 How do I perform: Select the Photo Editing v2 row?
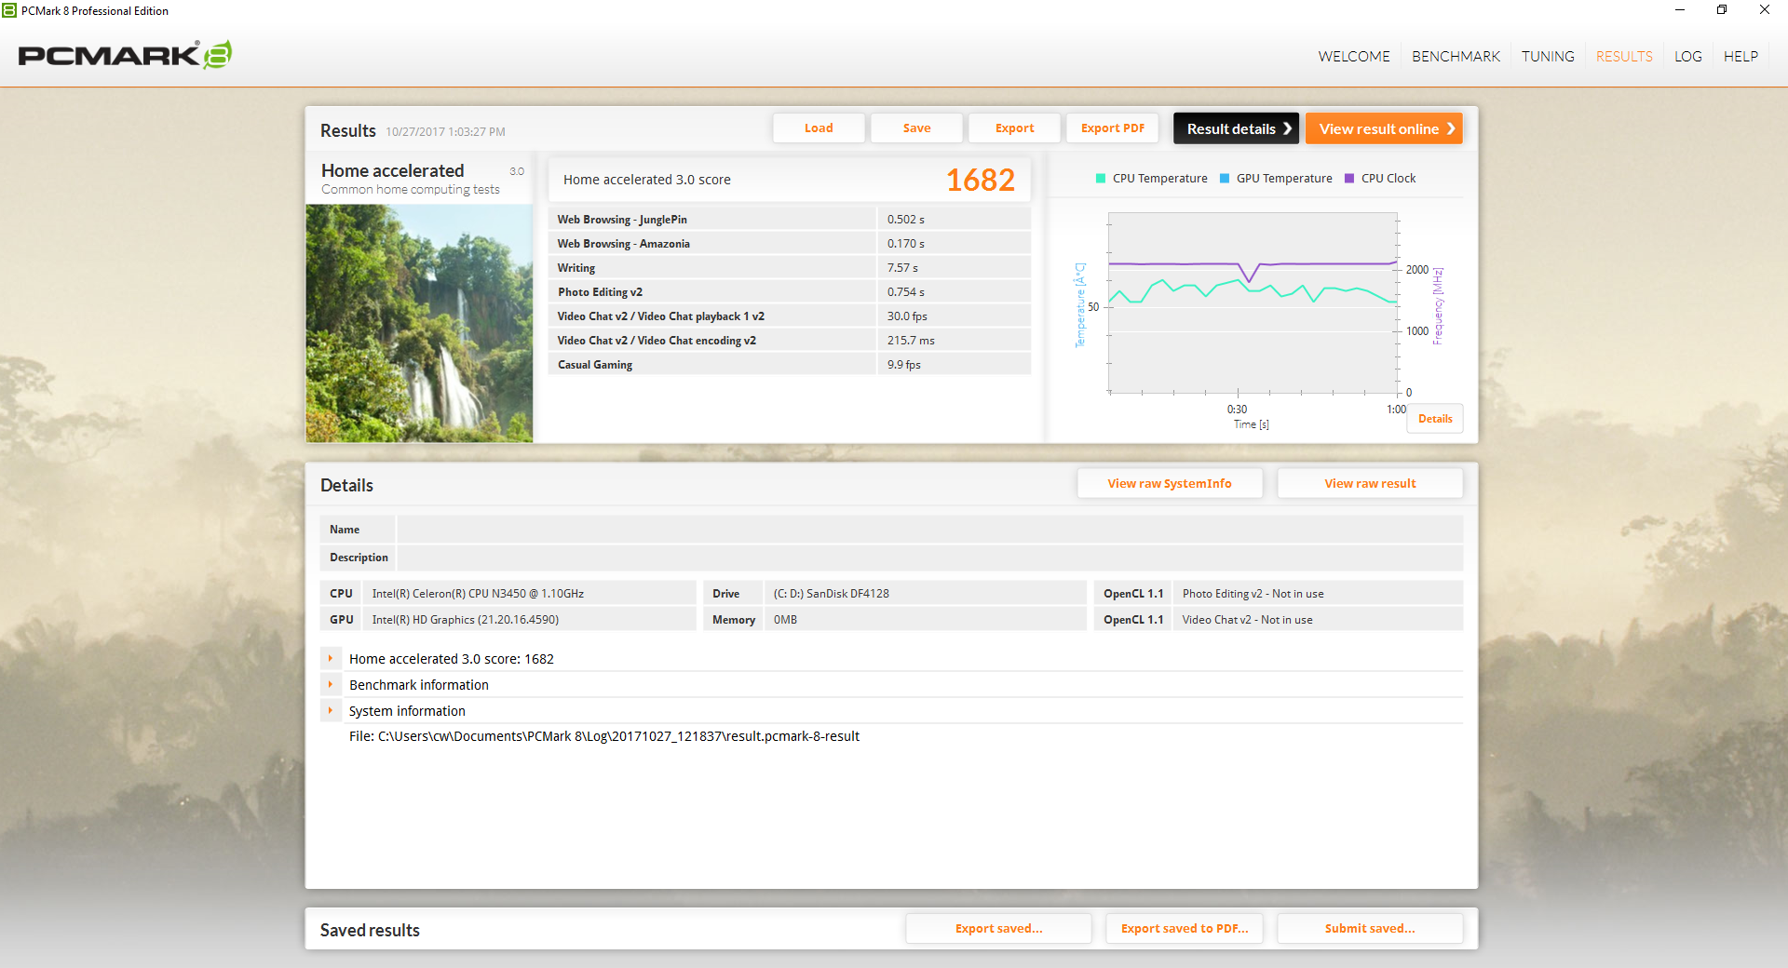(790, 292)
